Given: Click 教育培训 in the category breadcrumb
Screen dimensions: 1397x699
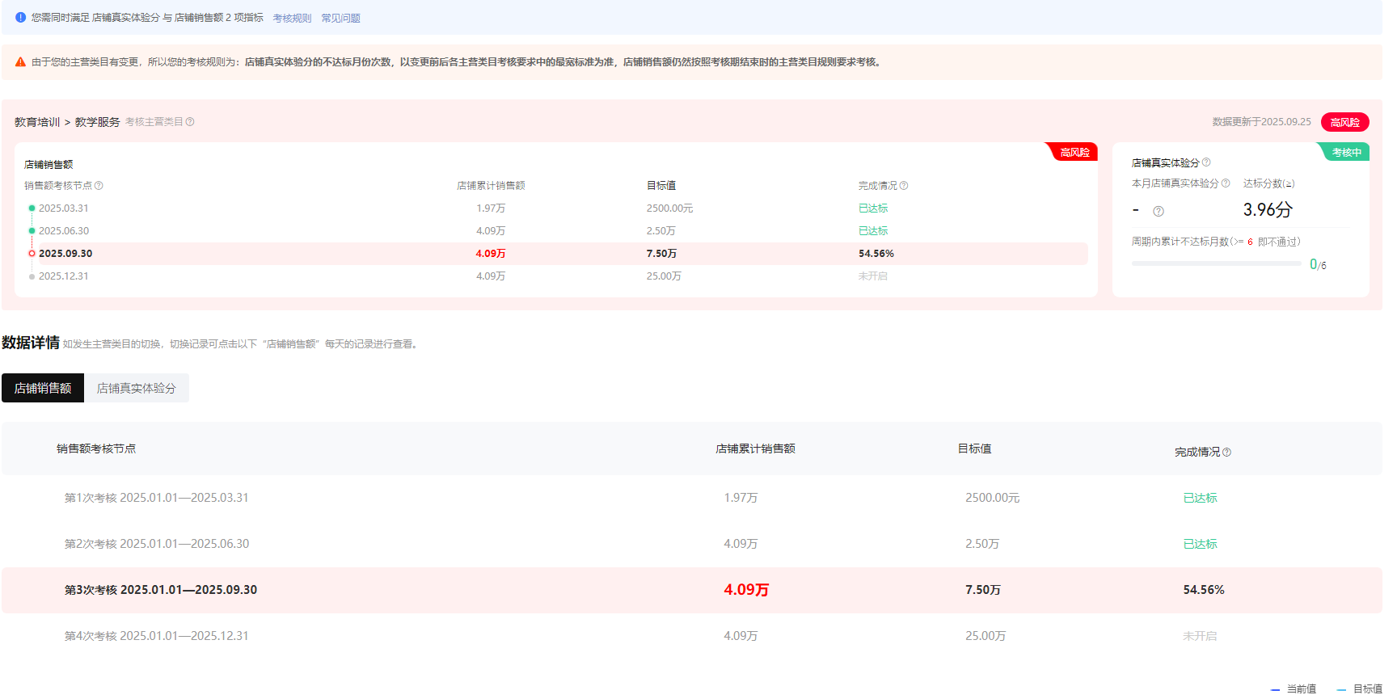Looking at the screenshot, I should (x=37, y=122).
